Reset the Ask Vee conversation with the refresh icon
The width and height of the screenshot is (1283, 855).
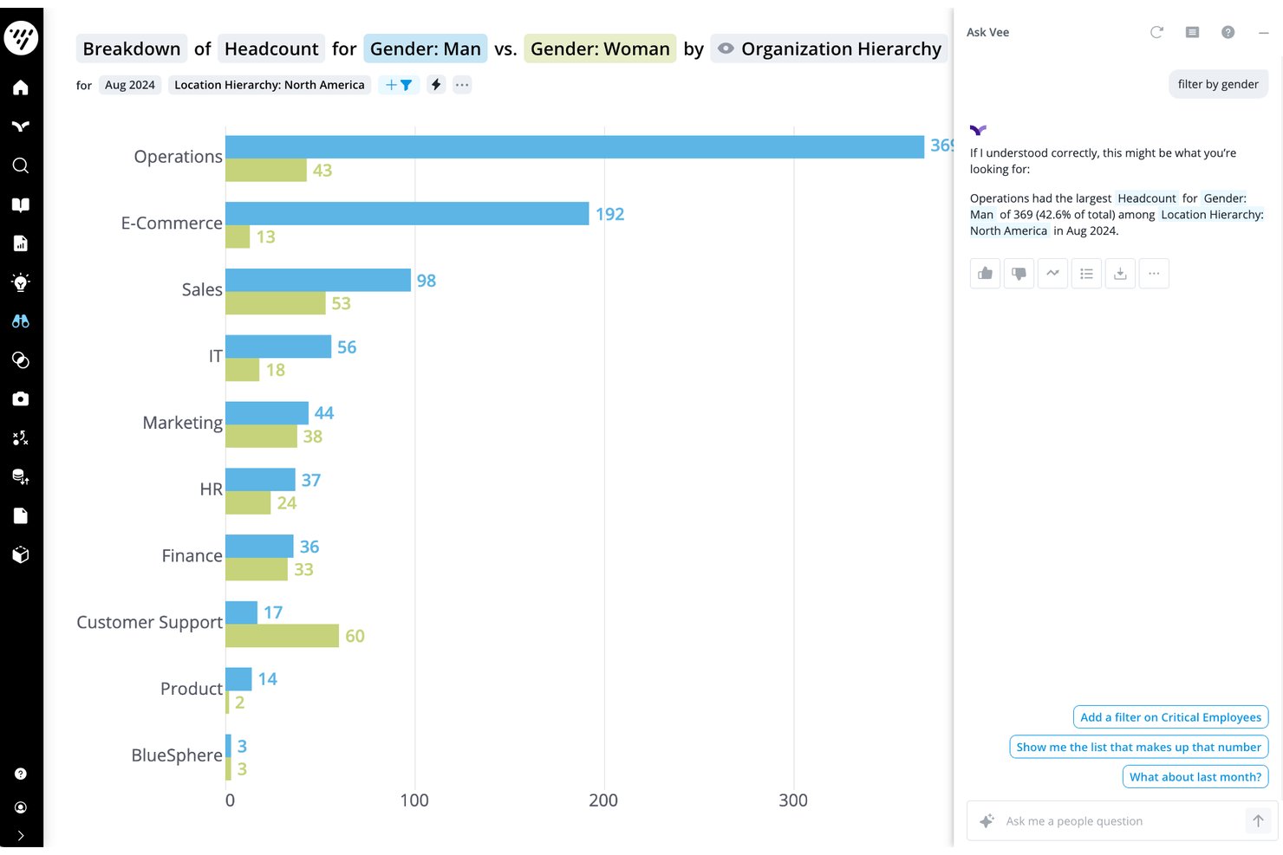click(1156, 32)
